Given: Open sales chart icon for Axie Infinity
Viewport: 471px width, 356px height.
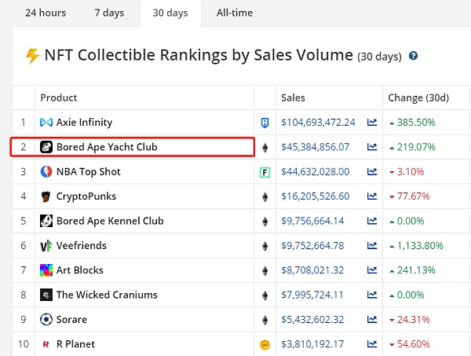Looking at the screenshot, I should click(x=372, y=123).
